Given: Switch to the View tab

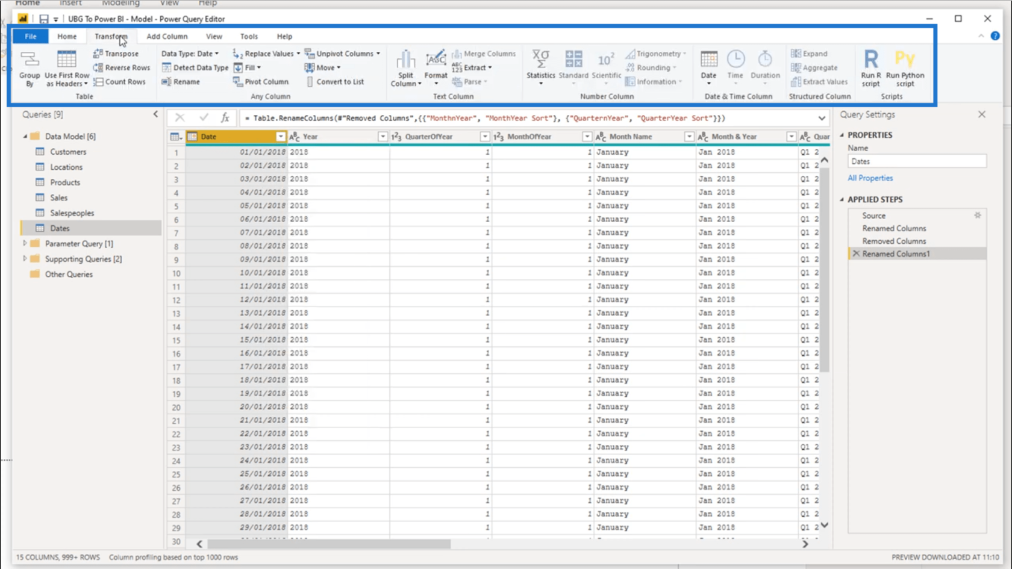Looking at the screenshot, I should point(214,36).
